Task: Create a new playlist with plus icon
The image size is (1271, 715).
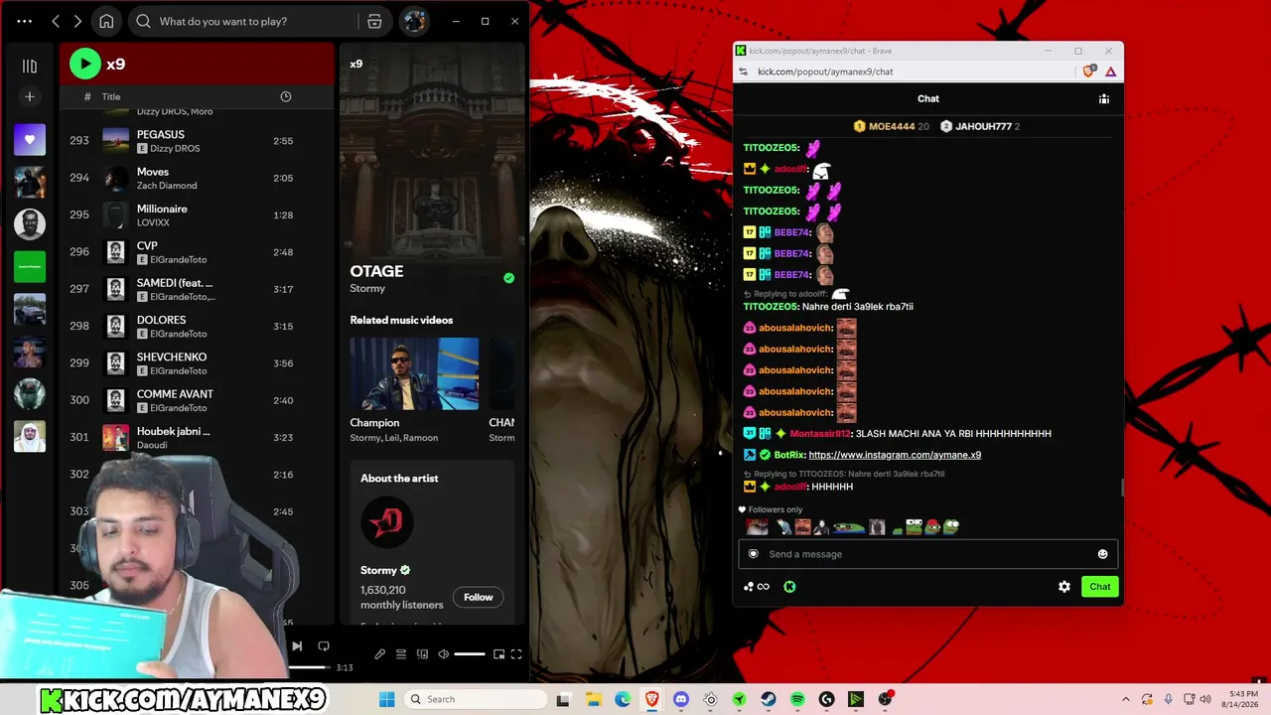Action: 30,96
